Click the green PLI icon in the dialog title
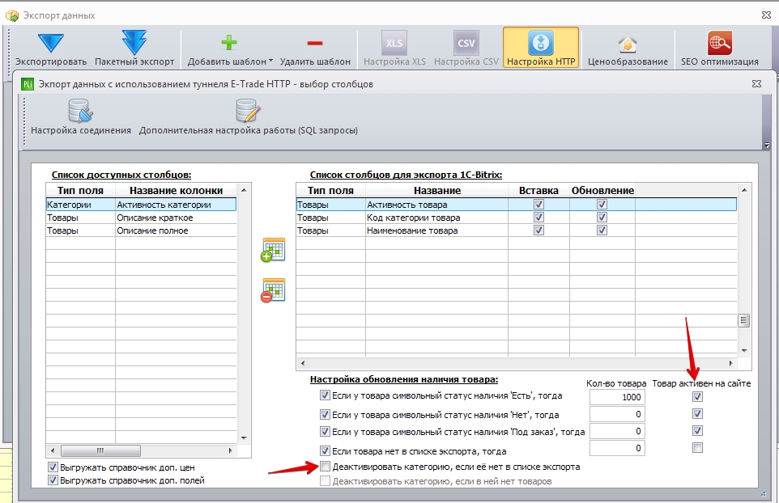The width and height of the screenshot is (779, 503). [x=28, y=84]
